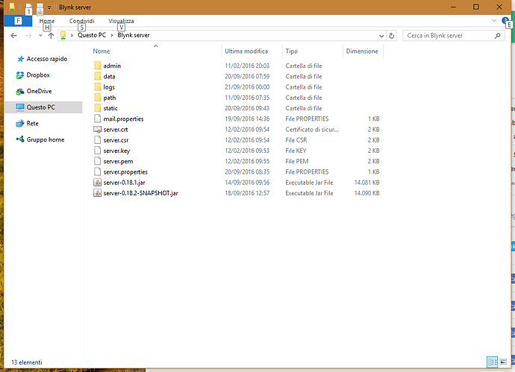Image resolution: width=515 pixels, height=372 pixels.
Task: Open the help question mark icon
Action: 505,21
